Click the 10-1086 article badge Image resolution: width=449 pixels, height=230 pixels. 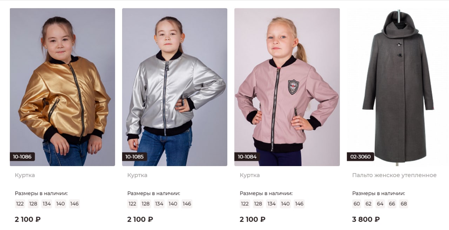point(22,157)
